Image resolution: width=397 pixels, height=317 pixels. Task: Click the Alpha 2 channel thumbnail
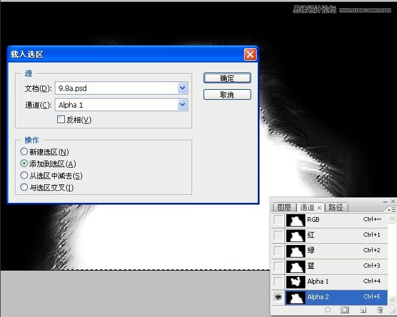point(295,297)
